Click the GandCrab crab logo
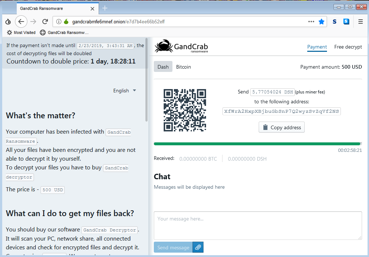The image size is (369, 257). [x=182, y=46]
